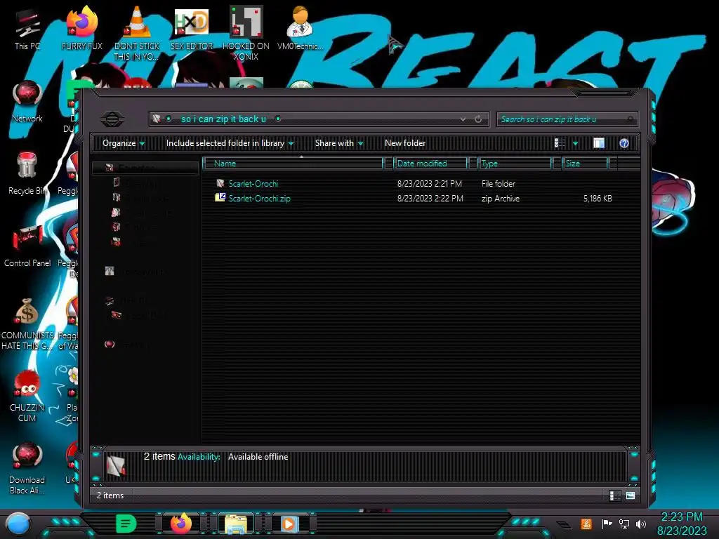
Task: Click the Start orb on the taskbar
Action: [x=18, y=524]
